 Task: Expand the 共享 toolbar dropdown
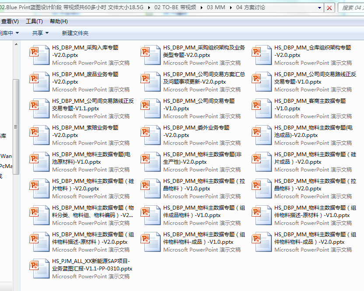coord(40,33)
